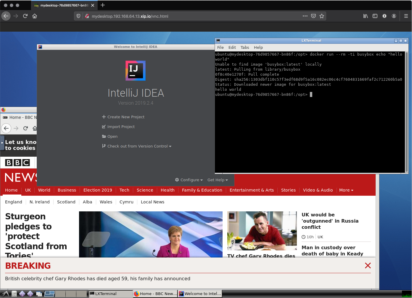The width and height of the screenshot is (412, 298).
Task: Close the mydesktop browser tab
Action: coord(93,5)
